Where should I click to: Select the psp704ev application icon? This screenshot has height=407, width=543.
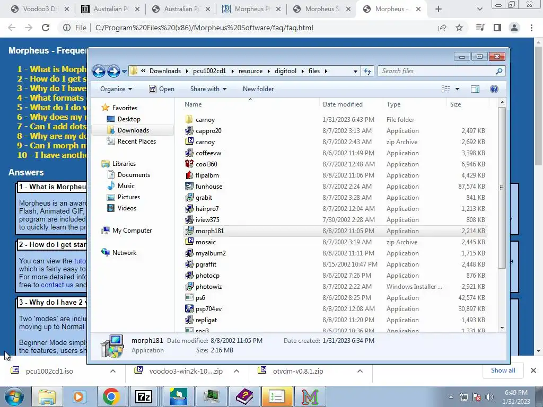click(189, 309)
